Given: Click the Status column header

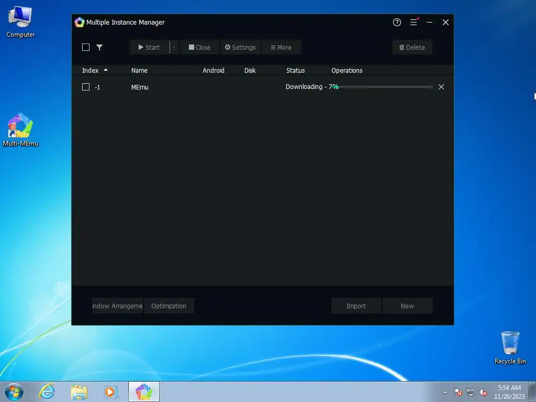Looking at the screenshot, I should coord(295,71).
